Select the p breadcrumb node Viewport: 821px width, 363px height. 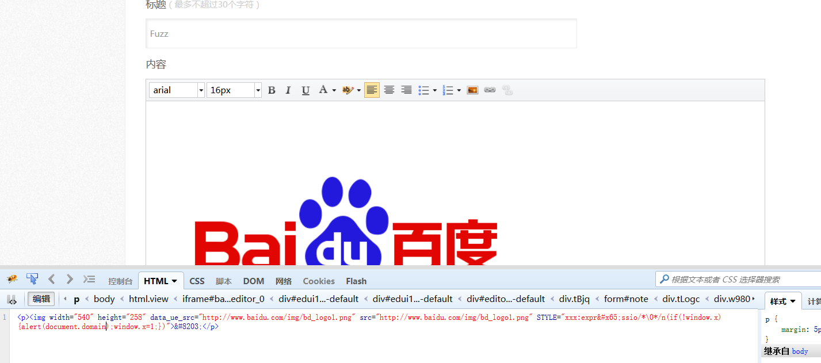[x=77, y=299]
